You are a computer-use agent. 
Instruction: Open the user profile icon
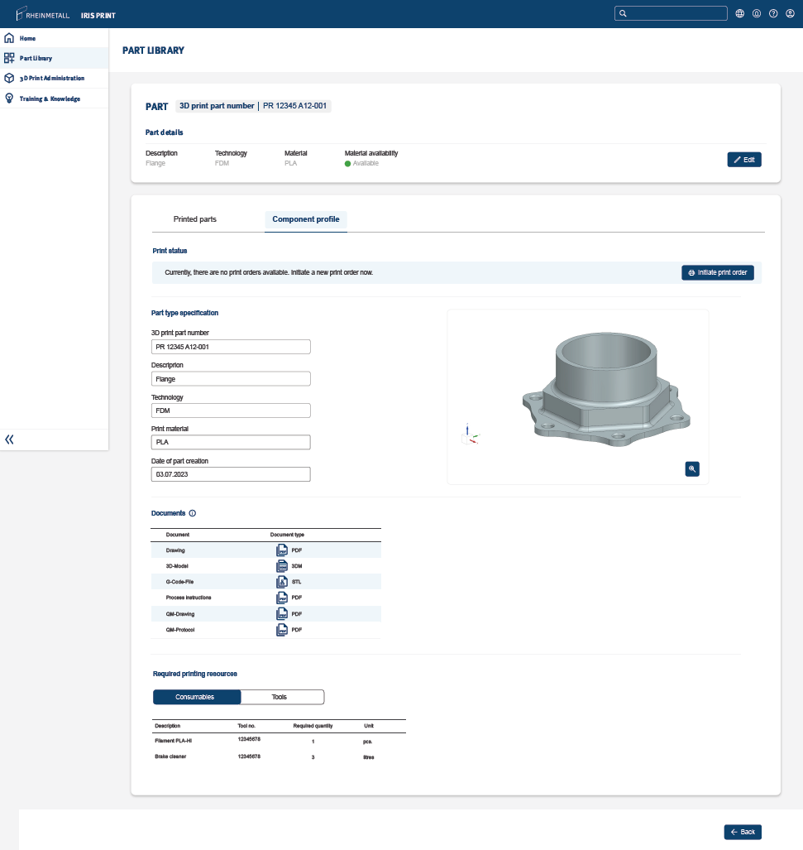click(x=790, y=14)
